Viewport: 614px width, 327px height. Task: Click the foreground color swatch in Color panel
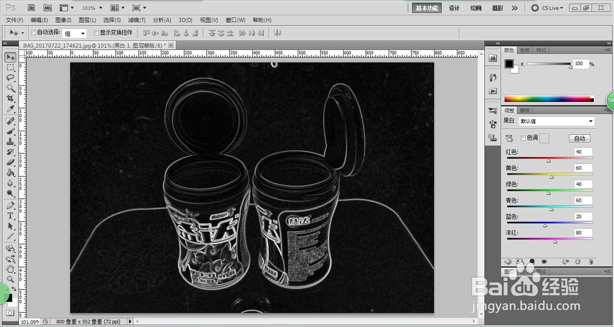509,64
